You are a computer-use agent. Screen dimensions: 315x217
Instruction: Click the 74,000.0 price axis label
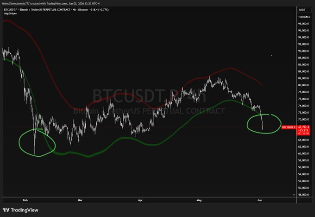pyautogui.click(x=304, y=106)
